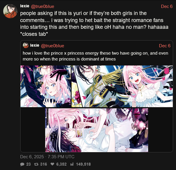176x170 pixels.
Task: Click lexie name in quoted tweet
Action: tap(35, 45)
